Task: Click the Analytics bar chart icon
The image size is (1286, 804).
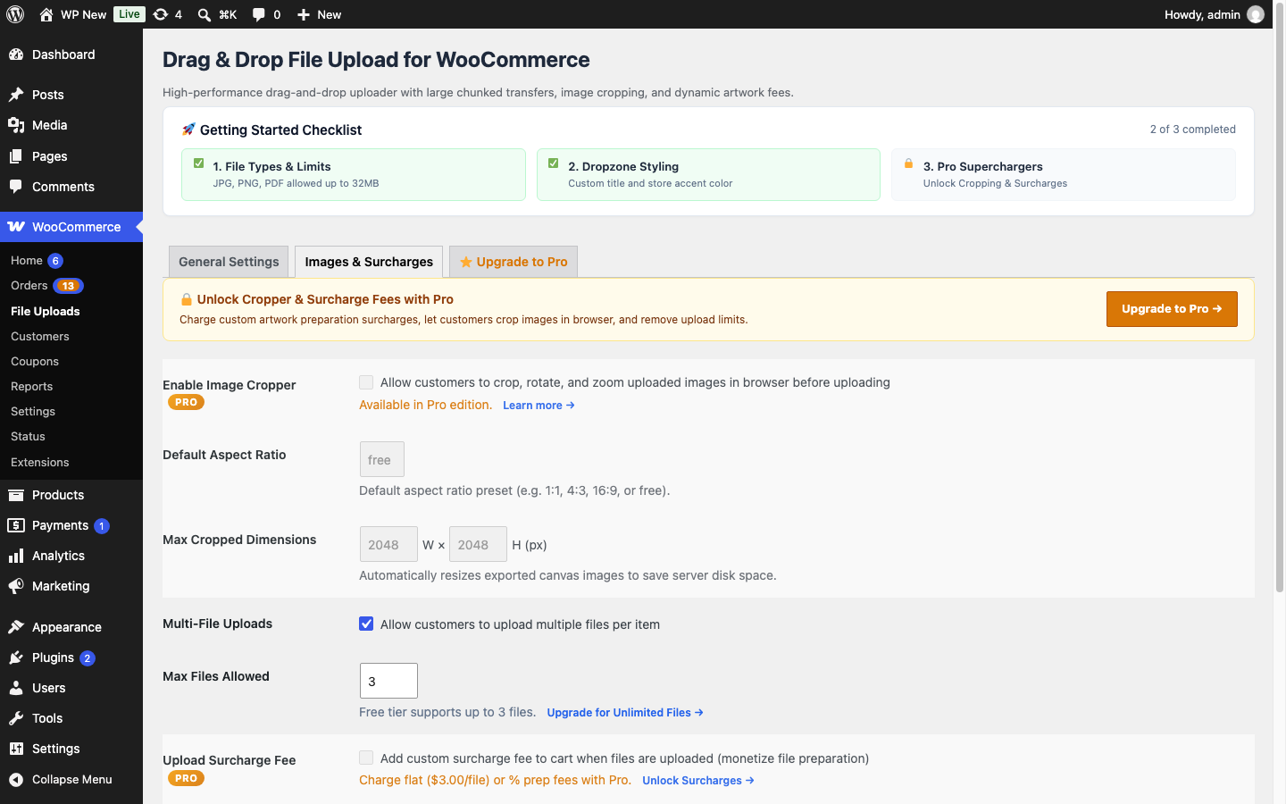Action: (16, 556)
